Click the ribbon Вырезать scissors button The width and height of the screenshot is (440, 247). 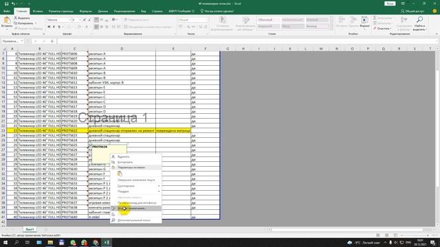22,18
